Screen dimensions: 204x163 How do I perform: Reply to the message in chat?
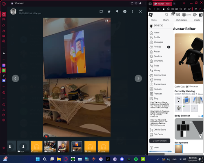[x=101, y=11]
